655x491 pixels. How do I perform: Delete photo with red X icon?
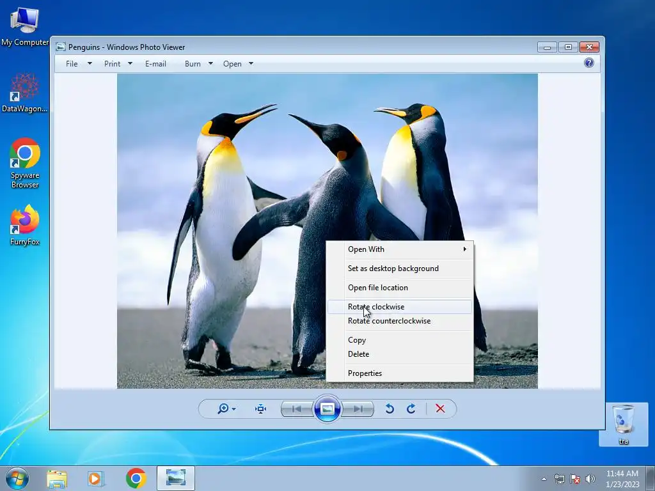[x=440, y=409]
